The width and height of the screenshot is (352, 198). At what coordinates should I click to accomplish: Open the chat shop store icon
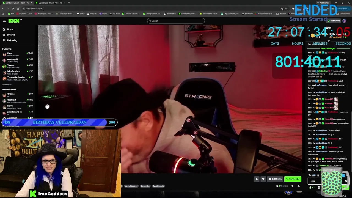(x=318, y=188)
